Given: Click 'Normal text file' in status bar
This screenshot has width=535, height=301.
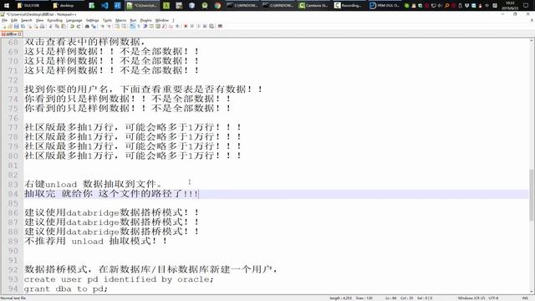Looking at the screenshot, I should tap(13, 298).
